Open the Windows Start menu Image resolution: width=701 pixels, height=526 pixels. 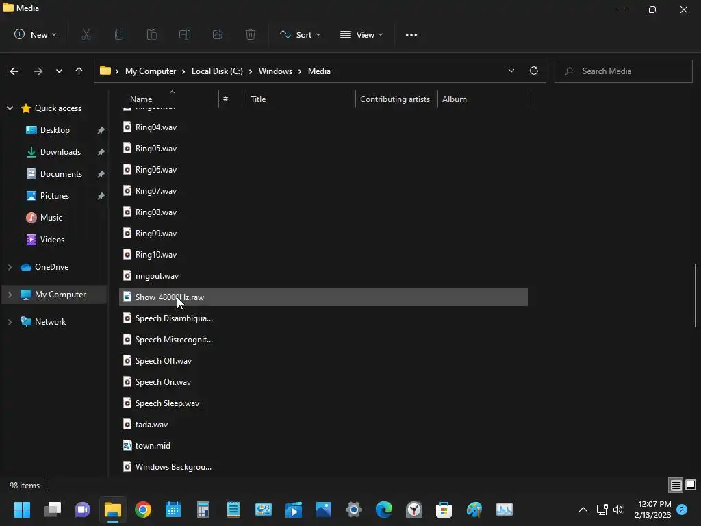[22, 510]
